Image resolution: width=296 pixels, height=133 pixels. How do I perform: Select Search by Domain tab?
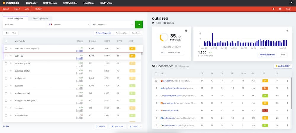point(40,18)
